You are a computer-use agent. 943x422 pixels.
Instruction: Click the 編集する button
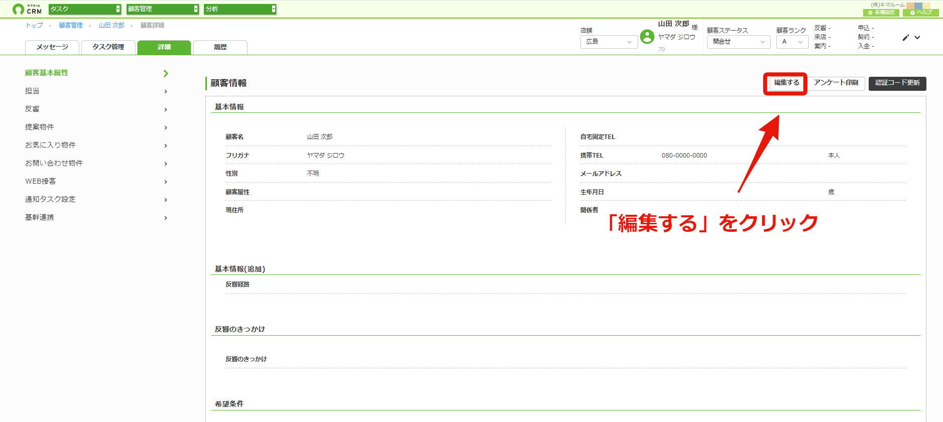(786, 83)
